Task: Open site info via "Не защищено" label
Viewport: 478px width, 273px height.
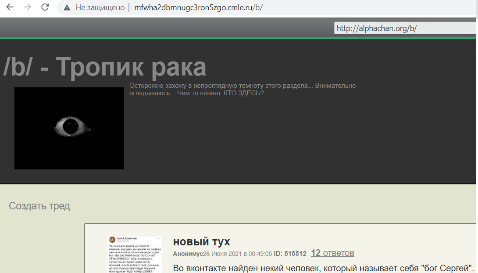Action: click(x=100, y=7)
